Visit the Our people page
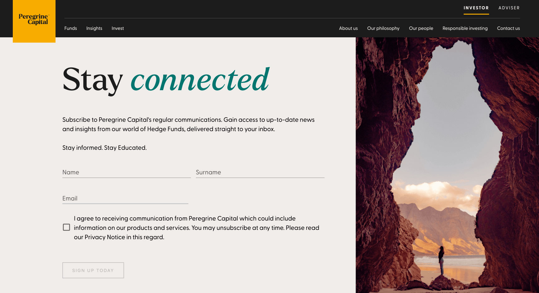Screen dimensions: 539x293 click(x=421, y=28)
